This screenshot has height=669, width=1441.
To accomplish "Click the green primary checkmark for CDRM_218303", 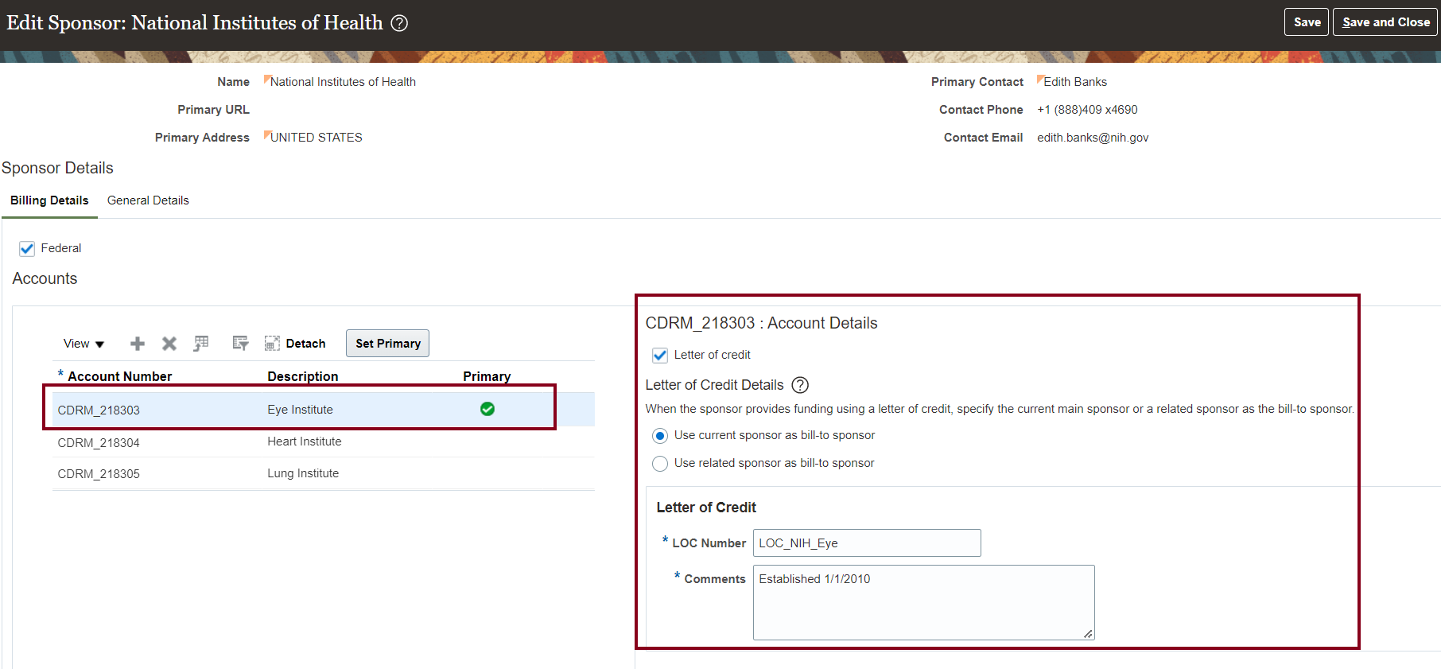I will (x=487, y=409).
